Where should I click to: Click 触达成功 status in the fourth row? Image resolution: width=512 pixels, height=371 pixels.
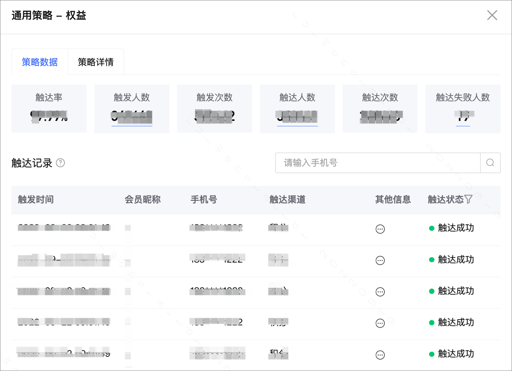coord(452,322)
